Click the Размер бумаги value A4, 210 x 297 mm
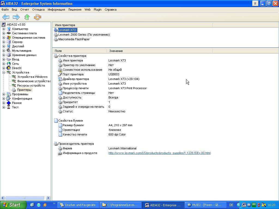The width and height of the screenshot is (279, 209). coord(120,125)
